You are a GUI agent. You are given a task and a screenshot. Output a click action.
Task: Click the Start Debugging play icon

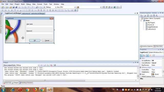pyautogui.click(x=44, y=7)
